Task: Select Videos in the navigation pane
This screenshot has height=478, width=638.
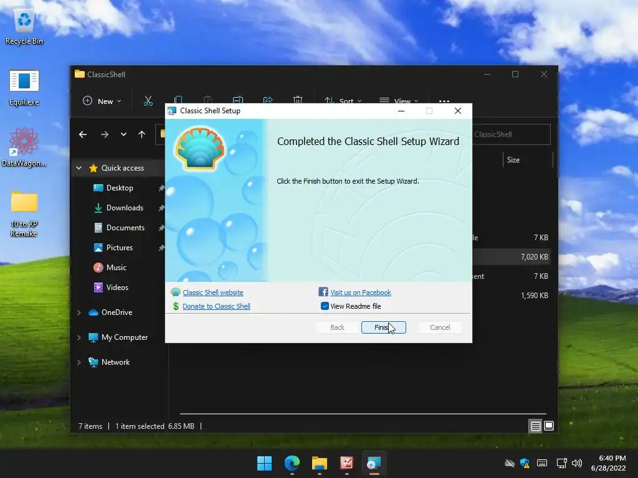Action: tap(117, 288)
